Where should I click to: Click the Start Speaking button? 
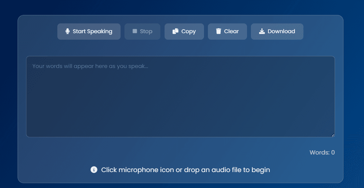click(89, 32)
